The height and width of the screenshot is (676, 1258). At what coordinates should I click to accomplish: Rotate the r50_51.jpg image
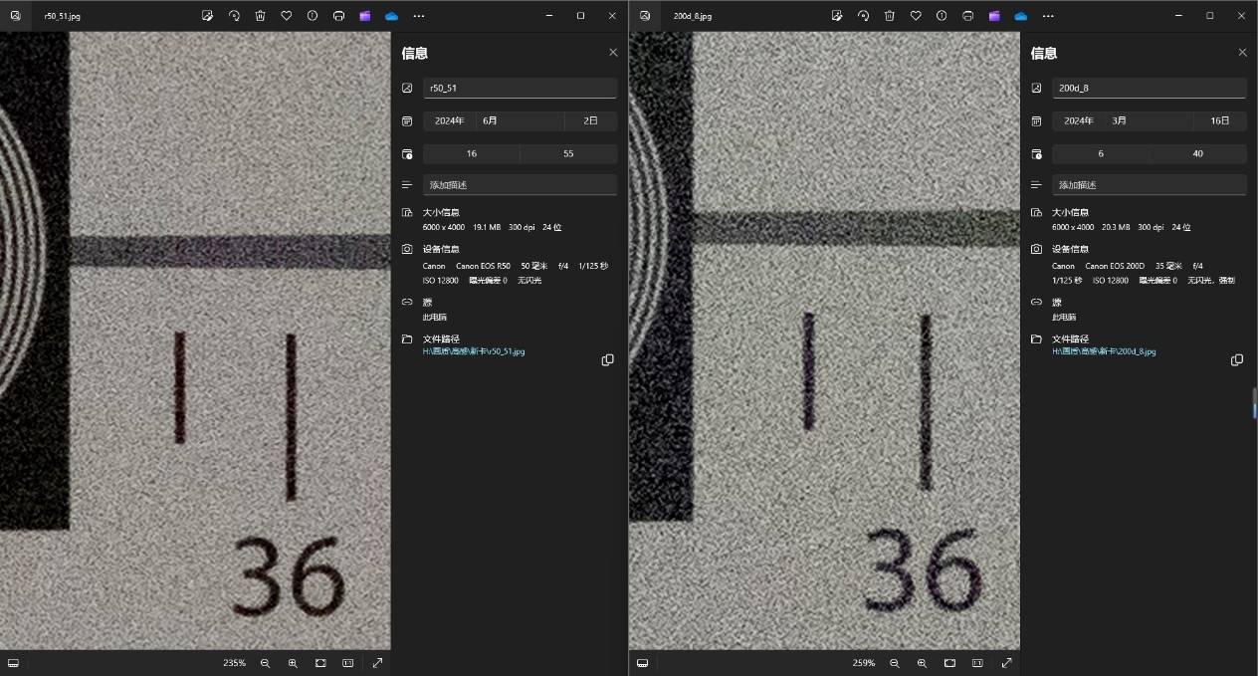pos(234,16)
